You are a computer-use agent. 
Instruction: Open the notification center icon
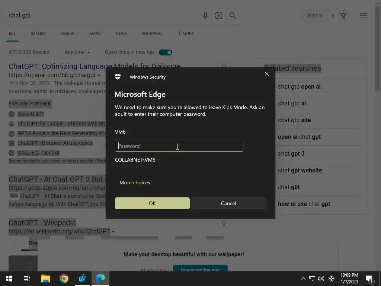coord(369,279)
